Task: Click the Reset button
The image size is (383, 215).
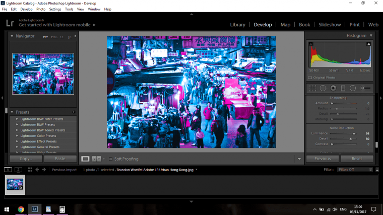Action: tap(357, 159)
